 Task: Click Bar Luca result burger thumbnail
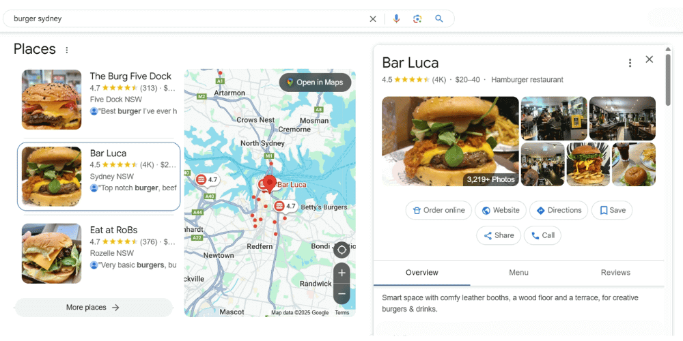coord(51,176)
